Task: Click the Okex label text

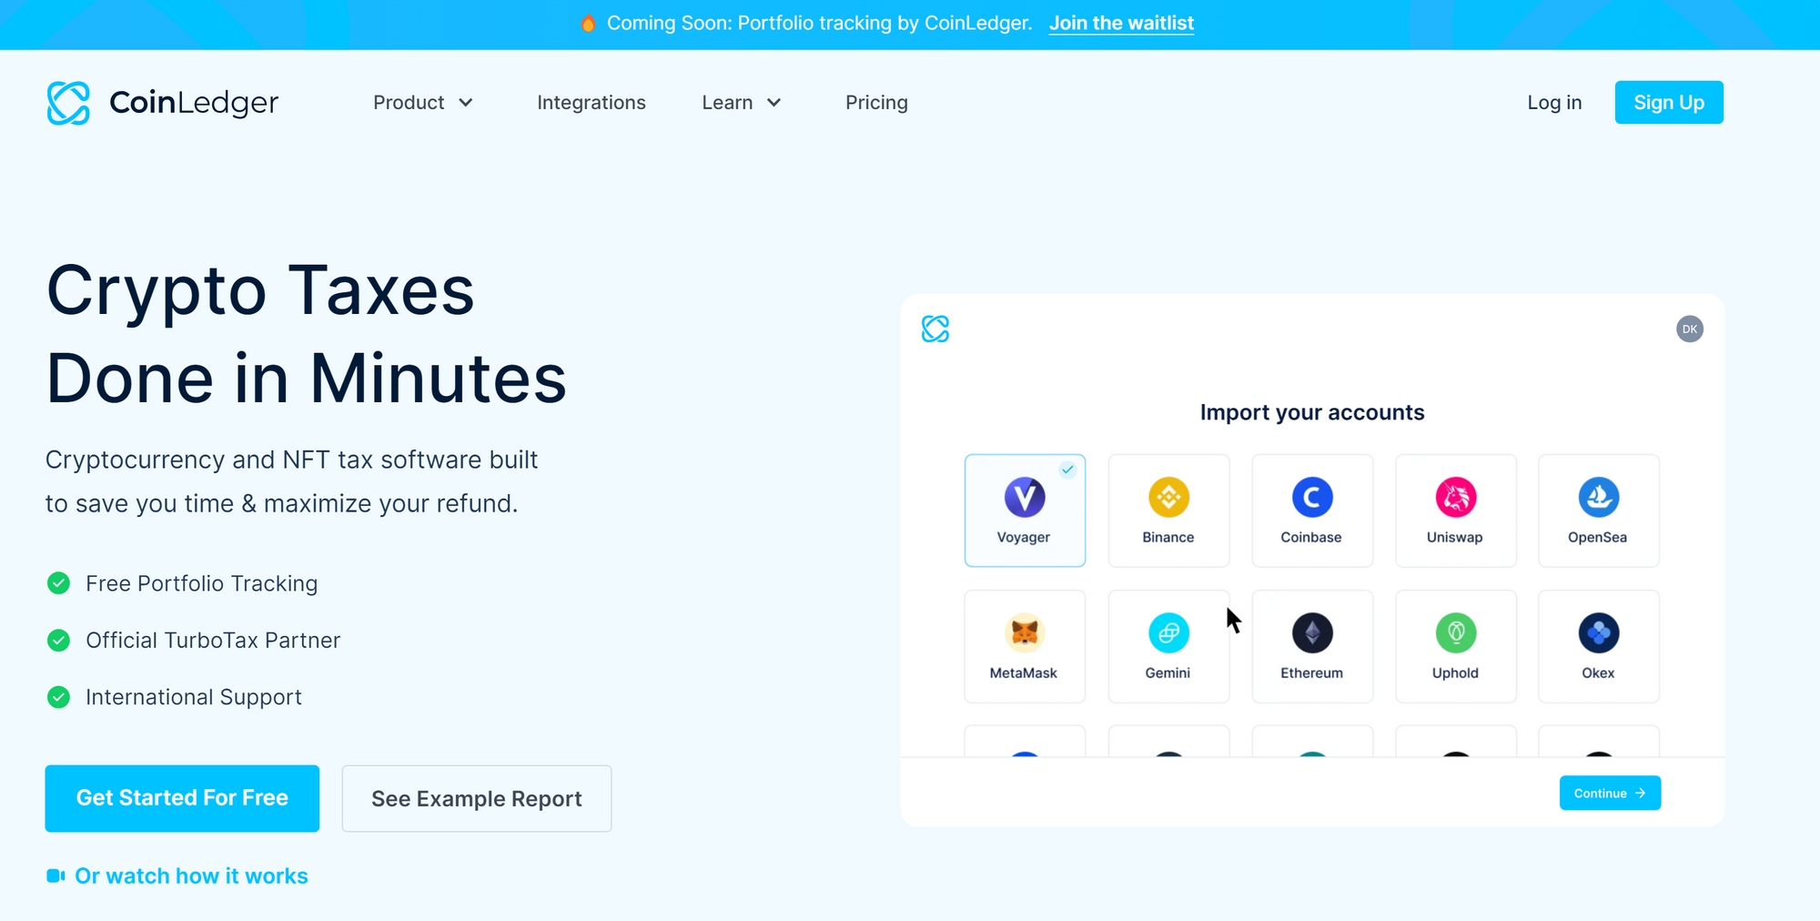Action: pyautogui.click(x=1598, y=673)
